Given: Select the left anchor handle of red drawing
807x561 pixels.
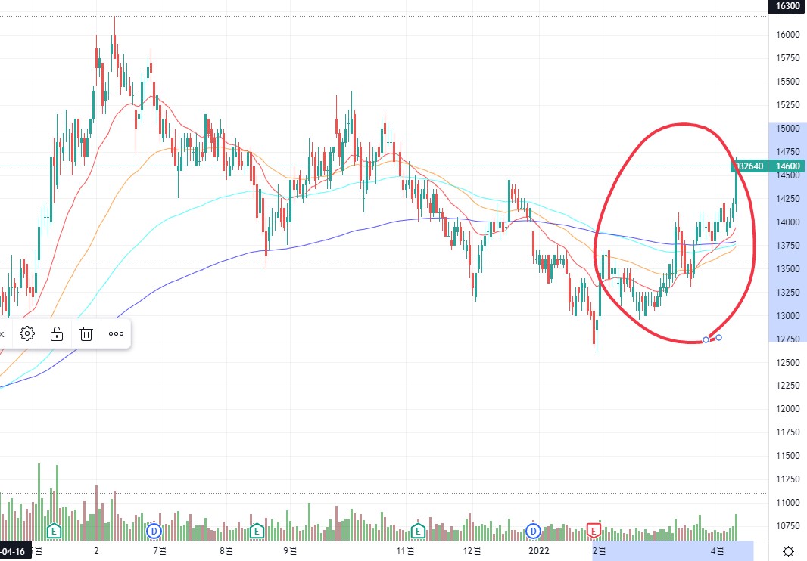Looking at the screenshot, I should pos(706,340).
